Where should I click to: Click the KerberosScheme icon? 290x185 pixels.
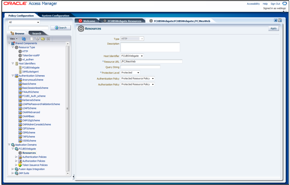(20, 100)
